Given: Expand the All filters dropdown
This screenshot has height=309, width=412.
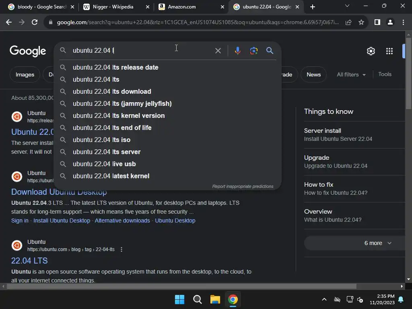Looking at the screenshot, I should point(351,74).
